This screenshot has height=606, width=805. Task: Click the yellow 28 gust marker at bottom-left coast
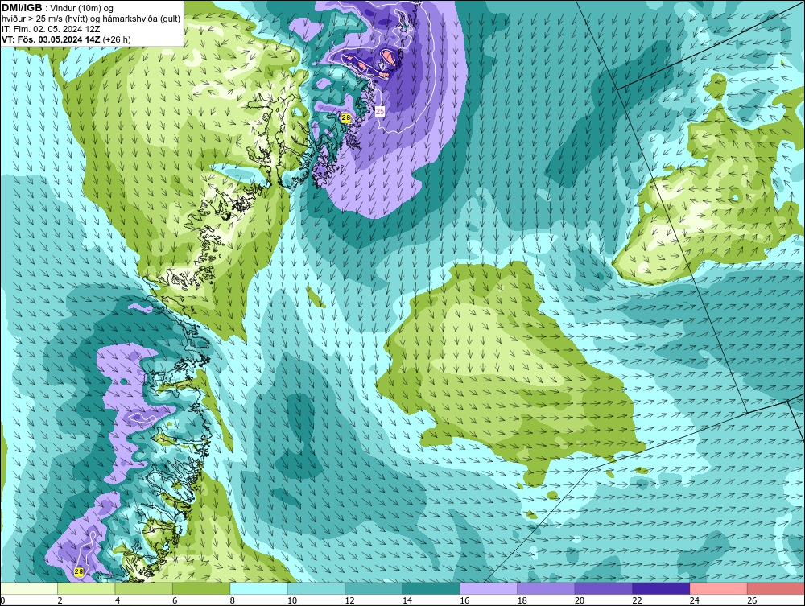tap(79, 571)
